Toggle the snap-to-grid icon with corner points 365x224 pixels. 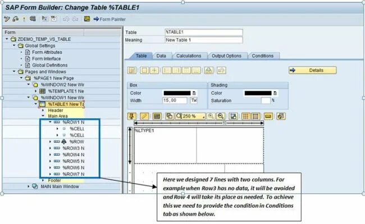[x=255, y=116]
